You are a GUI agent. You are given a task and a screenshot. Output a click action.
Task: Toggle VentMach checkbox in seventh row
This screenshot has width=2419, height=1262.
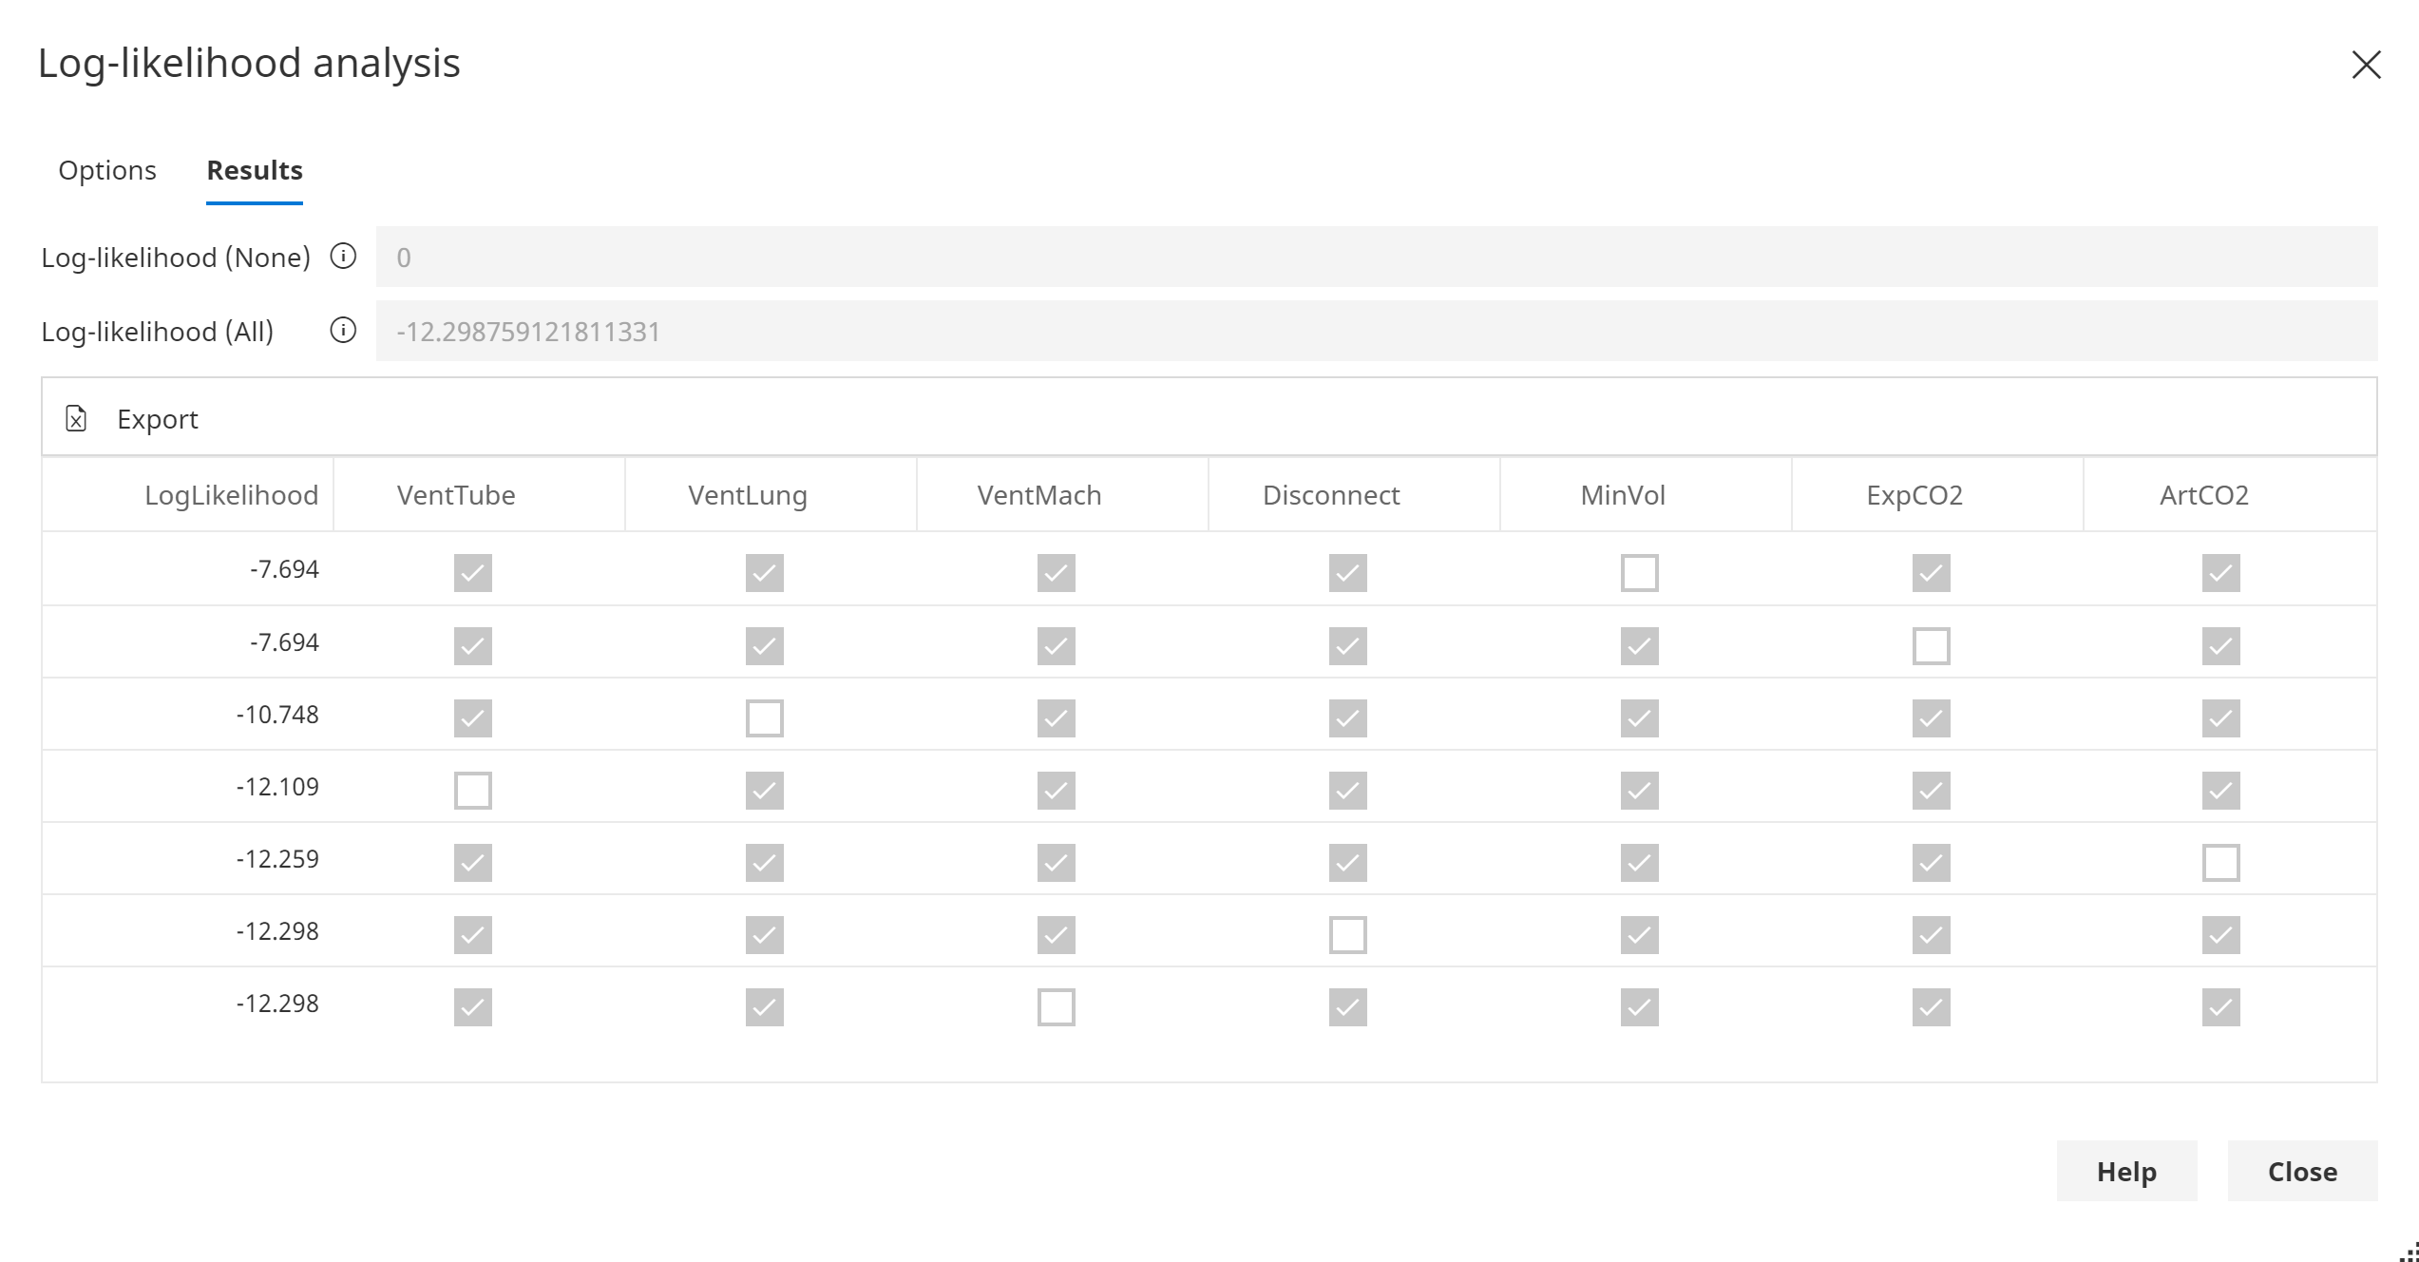(1056, 1004)
